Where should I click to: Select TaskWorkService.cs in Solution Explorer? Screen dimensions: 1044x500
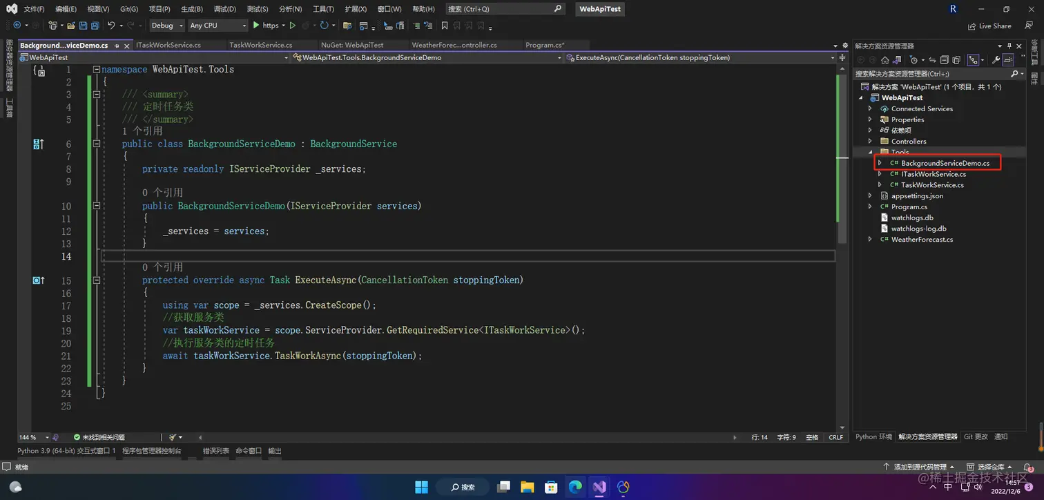932,185
